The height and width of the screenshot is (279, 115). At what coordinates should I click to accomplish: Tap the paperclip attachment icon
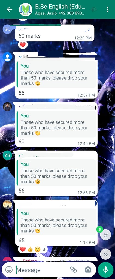pos(73,270)
